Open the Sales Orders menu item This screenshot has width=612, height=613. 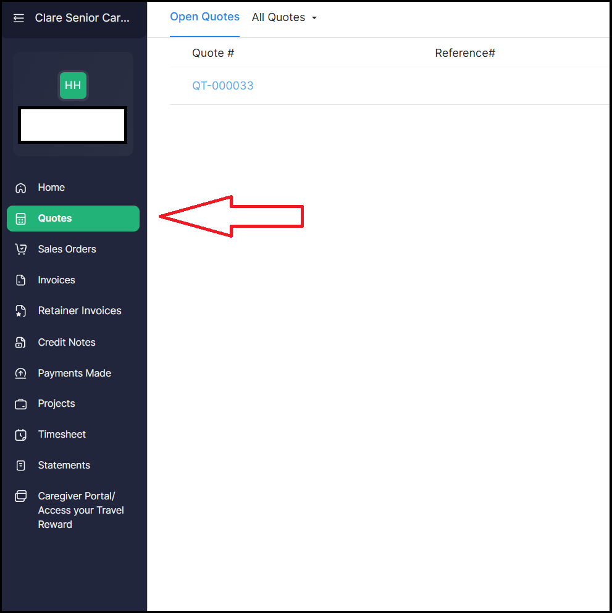coord(67,249)
